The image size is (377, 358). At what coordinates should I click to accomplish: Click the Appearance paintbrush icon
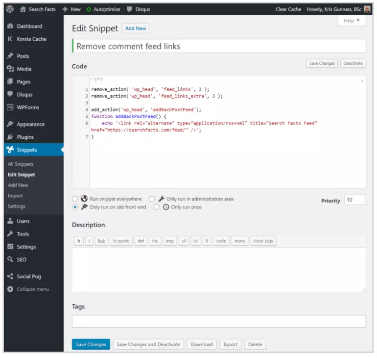pos(10,124)
